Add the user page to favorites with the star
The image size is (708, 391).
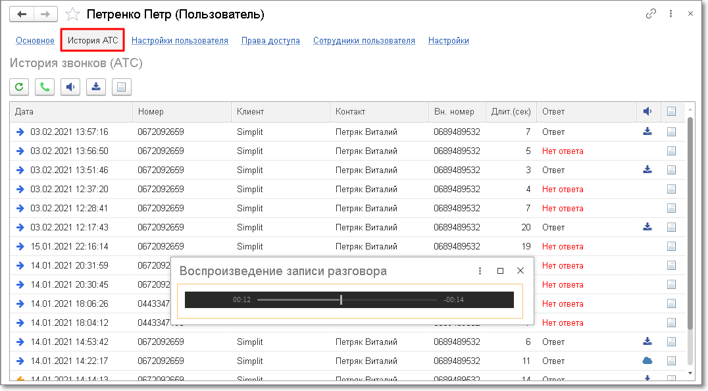[x=73, y=14]
